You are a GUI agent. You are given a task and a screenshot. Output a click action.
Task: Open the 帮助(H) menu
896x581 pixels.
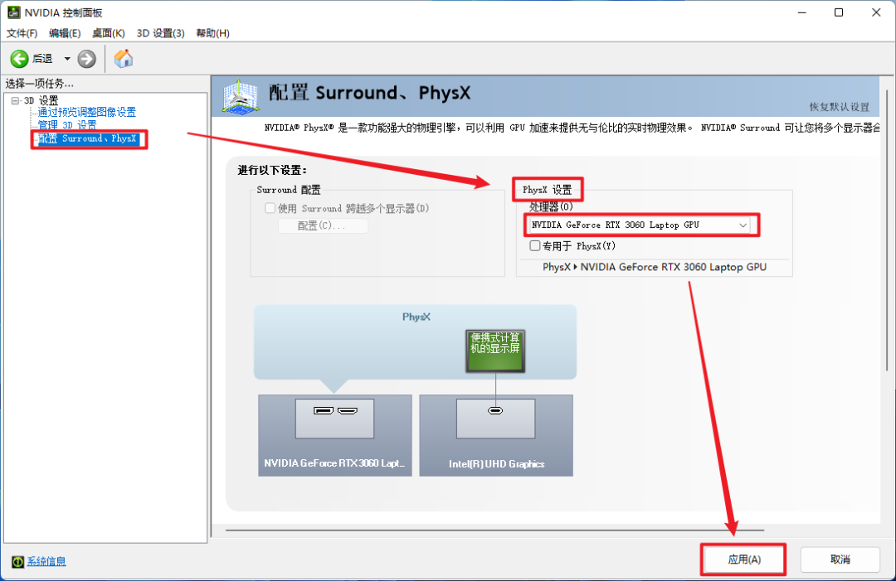(212, 33)
